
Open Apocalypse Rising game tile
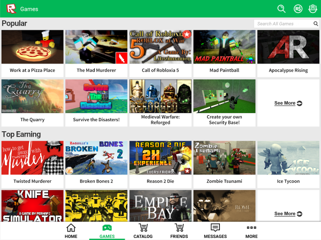pos(288,52)
